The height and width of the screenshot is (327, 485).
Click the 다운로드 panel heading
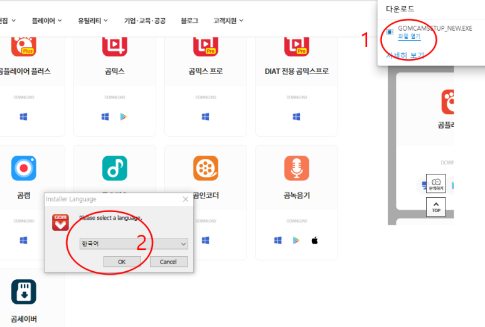(x=400, y=9)
